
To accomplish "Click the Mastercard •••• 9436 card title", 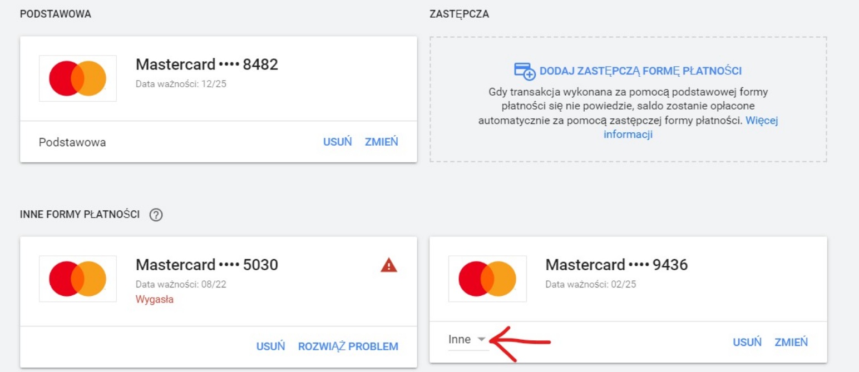I will click(616, 265).
